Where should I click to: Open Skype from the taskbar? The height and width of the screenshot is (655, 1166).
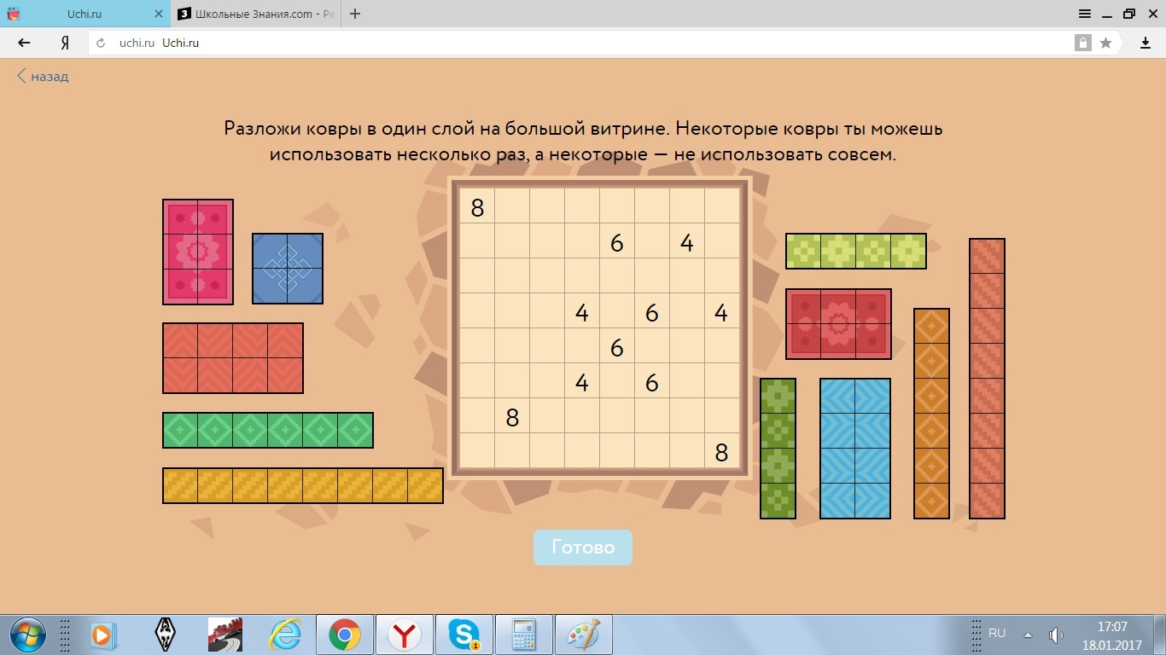(x=463, y=635)
